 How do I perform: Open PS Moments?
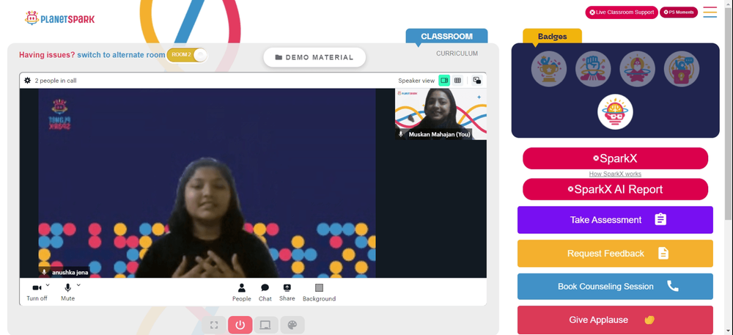(x=679, y=12)
